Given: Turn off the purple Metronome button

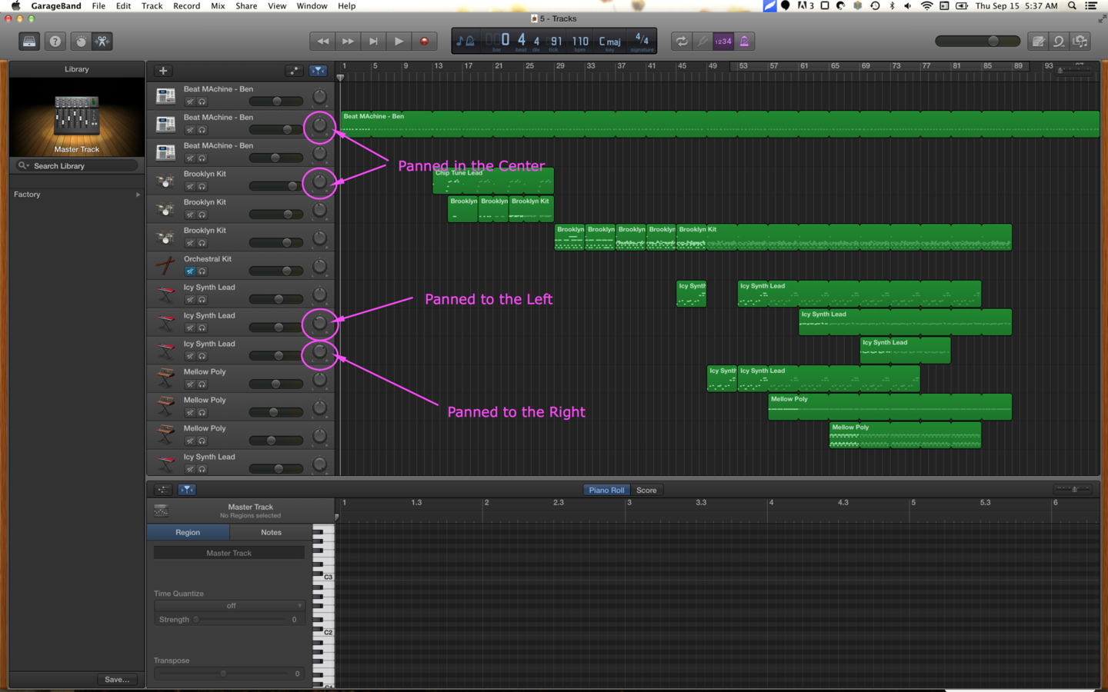Looking at the screenshot, I should point(744,42).
